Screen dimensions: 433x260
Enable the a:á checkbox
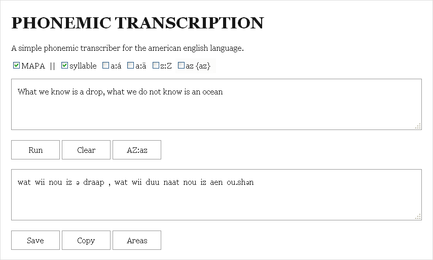pos(105,66)
